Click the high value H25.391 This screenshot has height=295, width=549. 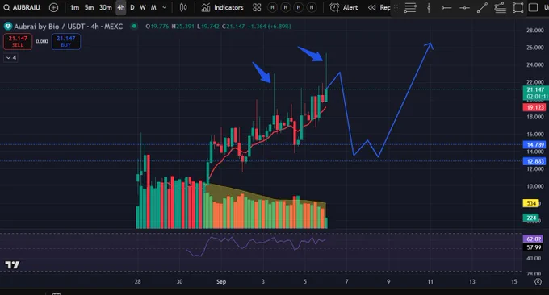pyautogui.click(x=182, y=27)
